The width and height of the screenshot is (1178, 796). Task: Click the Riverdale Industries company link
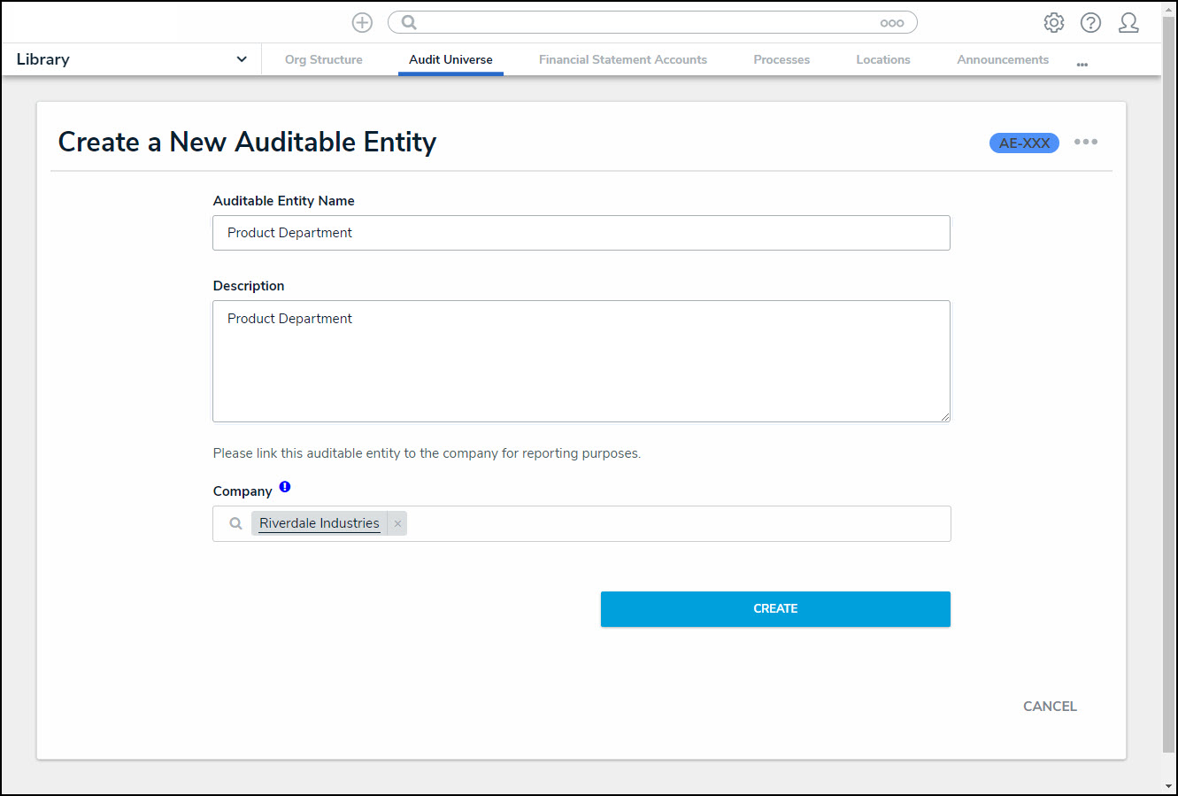tap(319, 524)
